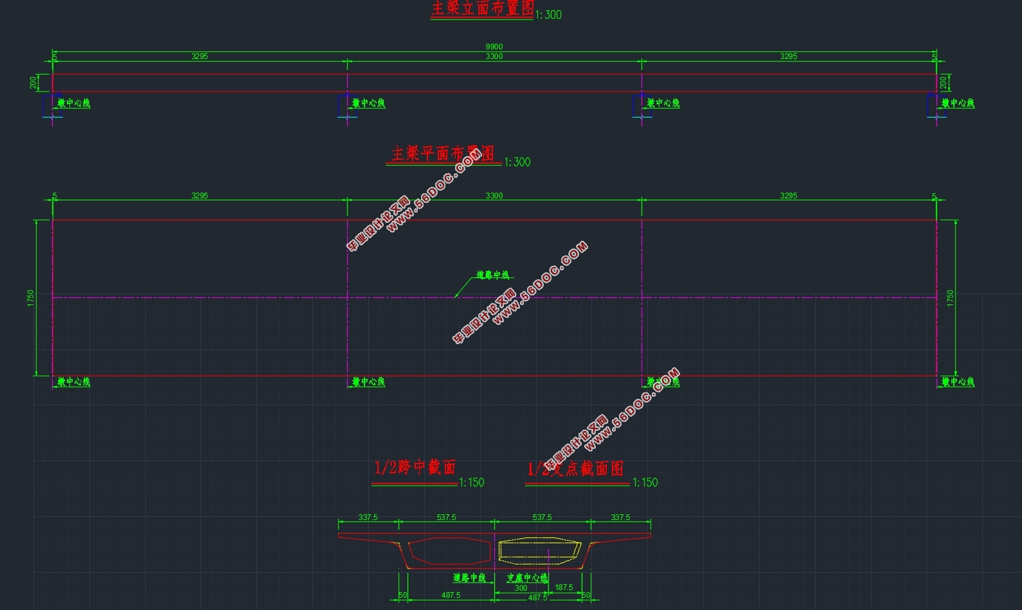Click the 1:150 scale next to 1/2跨中截面

click(472, 482)
